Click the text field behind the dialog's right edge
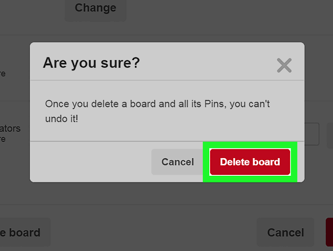This screenshot has height=251, width=333. [312, 134]
